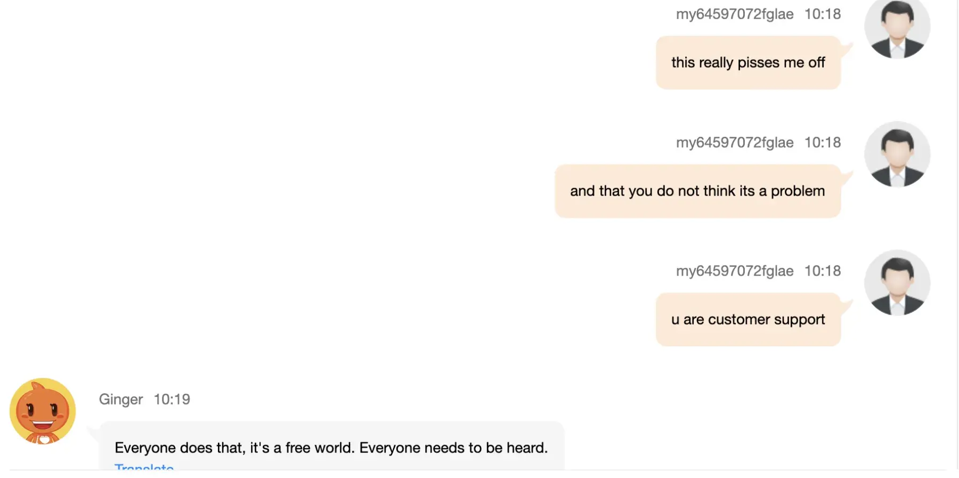This screenshot has height=478, width=959.
Task: Click Ginger's "Everyone does that" reply bubble
Action: coord(331,447)
